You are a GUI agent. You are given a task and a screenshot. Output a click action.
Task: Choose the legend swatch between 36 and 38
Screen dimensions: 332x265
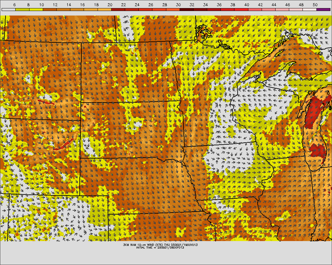pos(228,9)
